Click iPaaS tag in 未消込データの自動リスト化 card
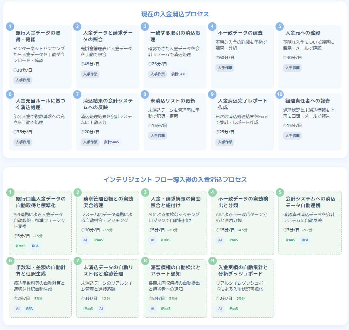The width and height of the screenshot is (349, 330). click(88, 308)
